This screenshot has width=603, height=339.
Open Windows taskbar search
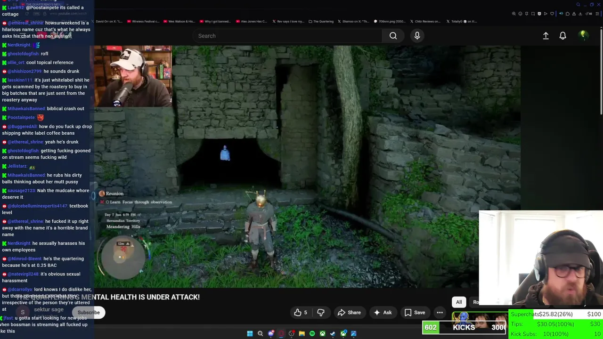point(260,333)
